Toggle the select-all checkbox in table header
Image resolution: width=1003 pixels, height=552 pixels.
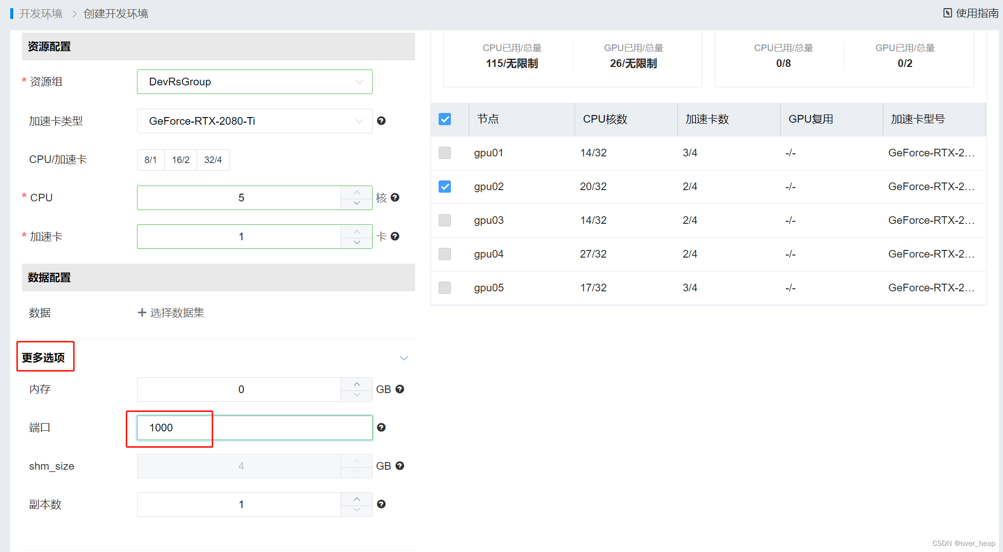(x=445, y=120)
